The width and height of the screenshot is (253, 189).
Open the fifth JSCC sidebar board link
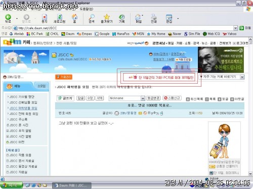(x=18, y=119)
